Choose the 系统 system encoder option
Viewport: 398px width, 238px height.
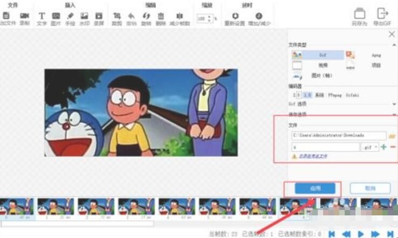tap(319, 95)
